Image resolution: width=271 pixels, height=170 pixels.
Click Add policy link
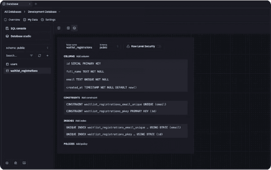[82, 144]
